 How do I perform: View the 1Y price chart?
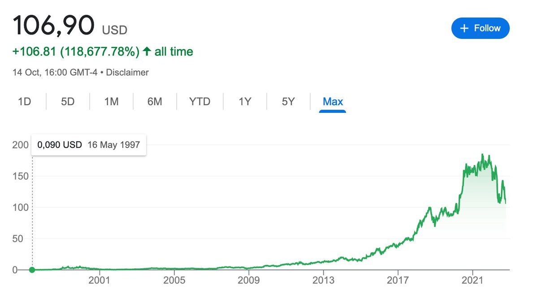(x=245, y=102)
